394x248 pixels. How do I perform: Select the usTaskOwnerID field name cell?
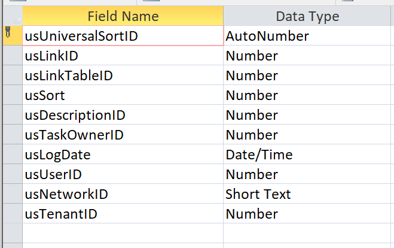123,134
